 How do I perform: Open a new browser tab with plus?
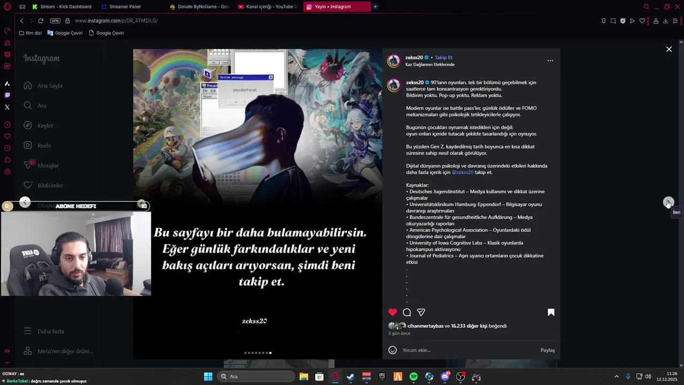375,6
